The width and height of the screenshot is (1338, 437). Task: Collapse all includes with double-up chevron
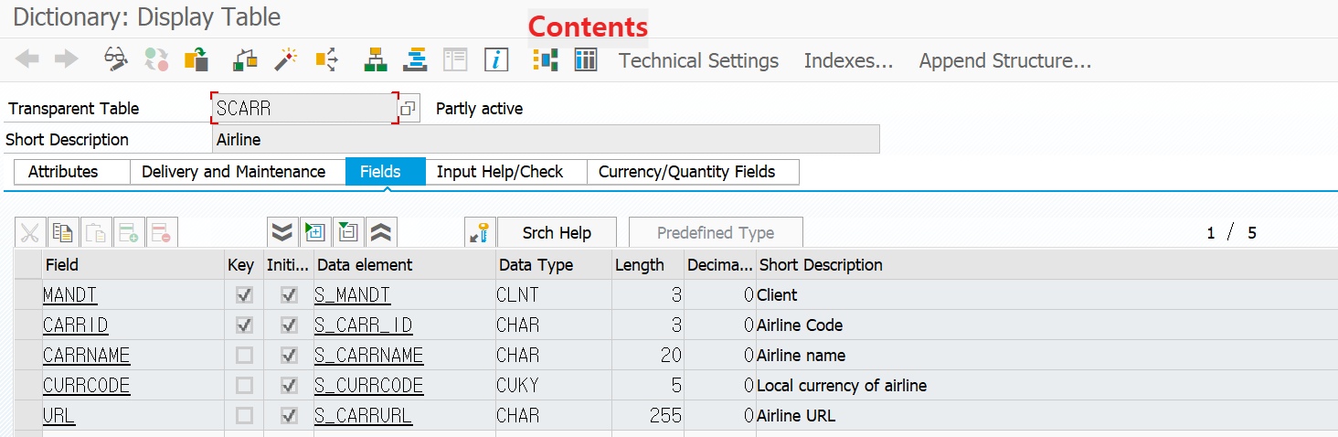pyautogui.click(x=381, y=233)
